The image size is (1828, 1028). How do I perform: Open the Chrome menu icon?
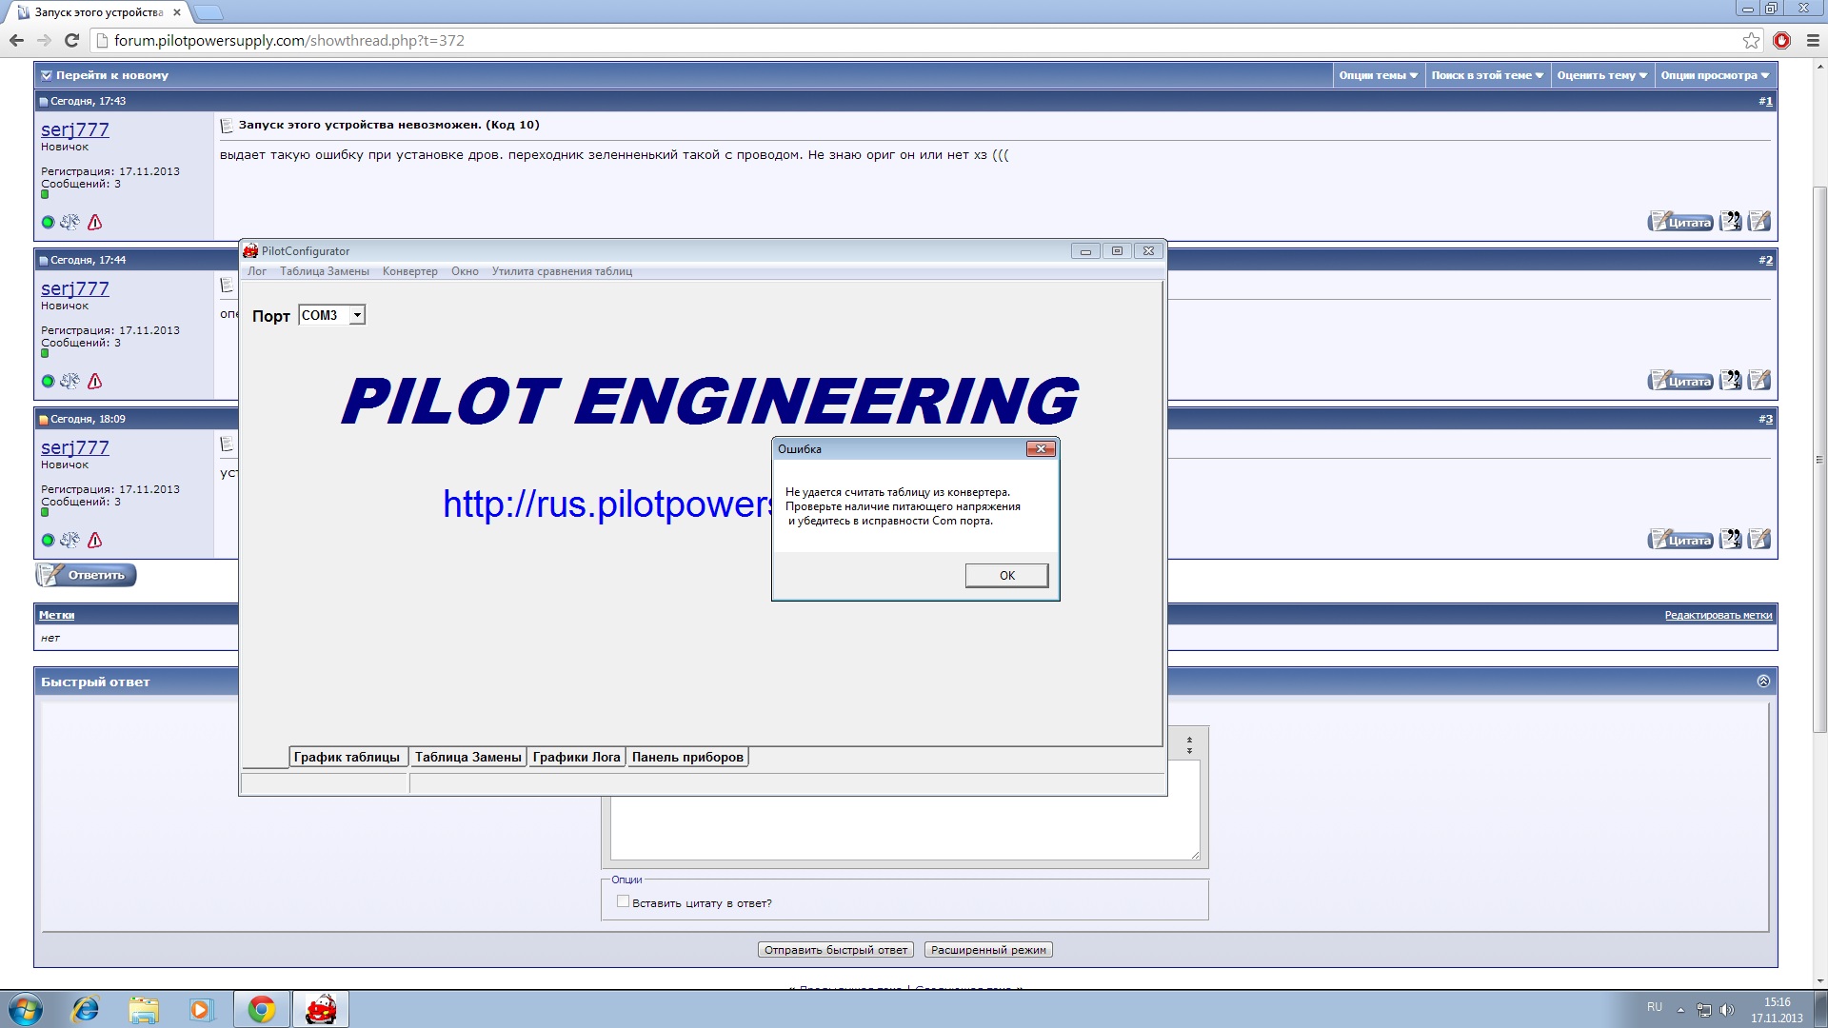(1812, 40)
